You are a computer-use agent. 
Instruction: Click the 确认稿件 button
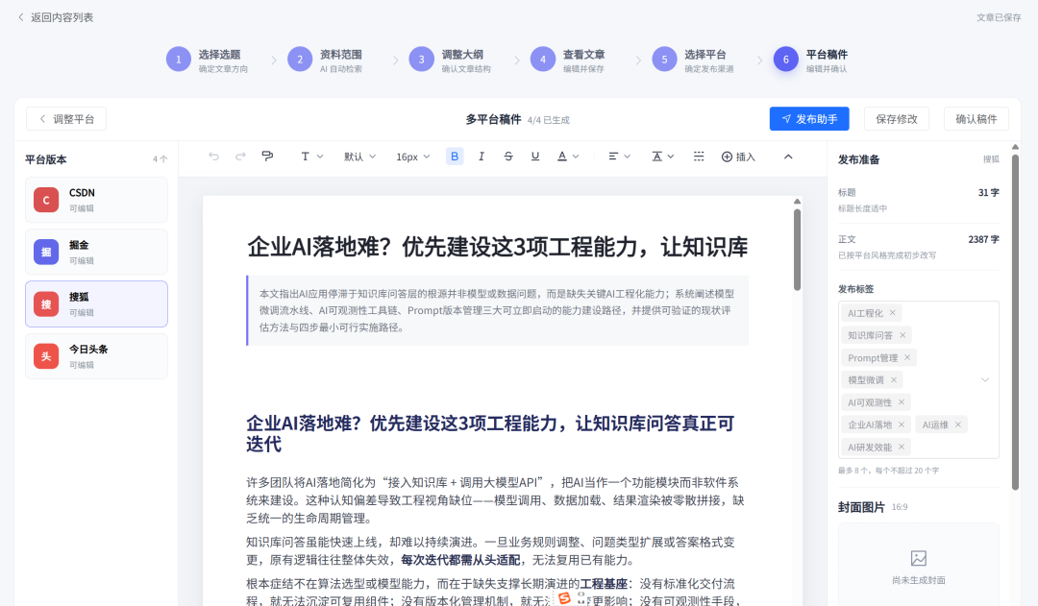coord(976,119)
